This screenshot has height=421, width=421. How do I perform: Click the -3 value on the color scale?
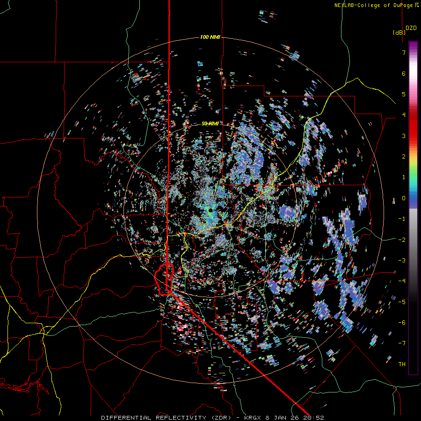402,261
